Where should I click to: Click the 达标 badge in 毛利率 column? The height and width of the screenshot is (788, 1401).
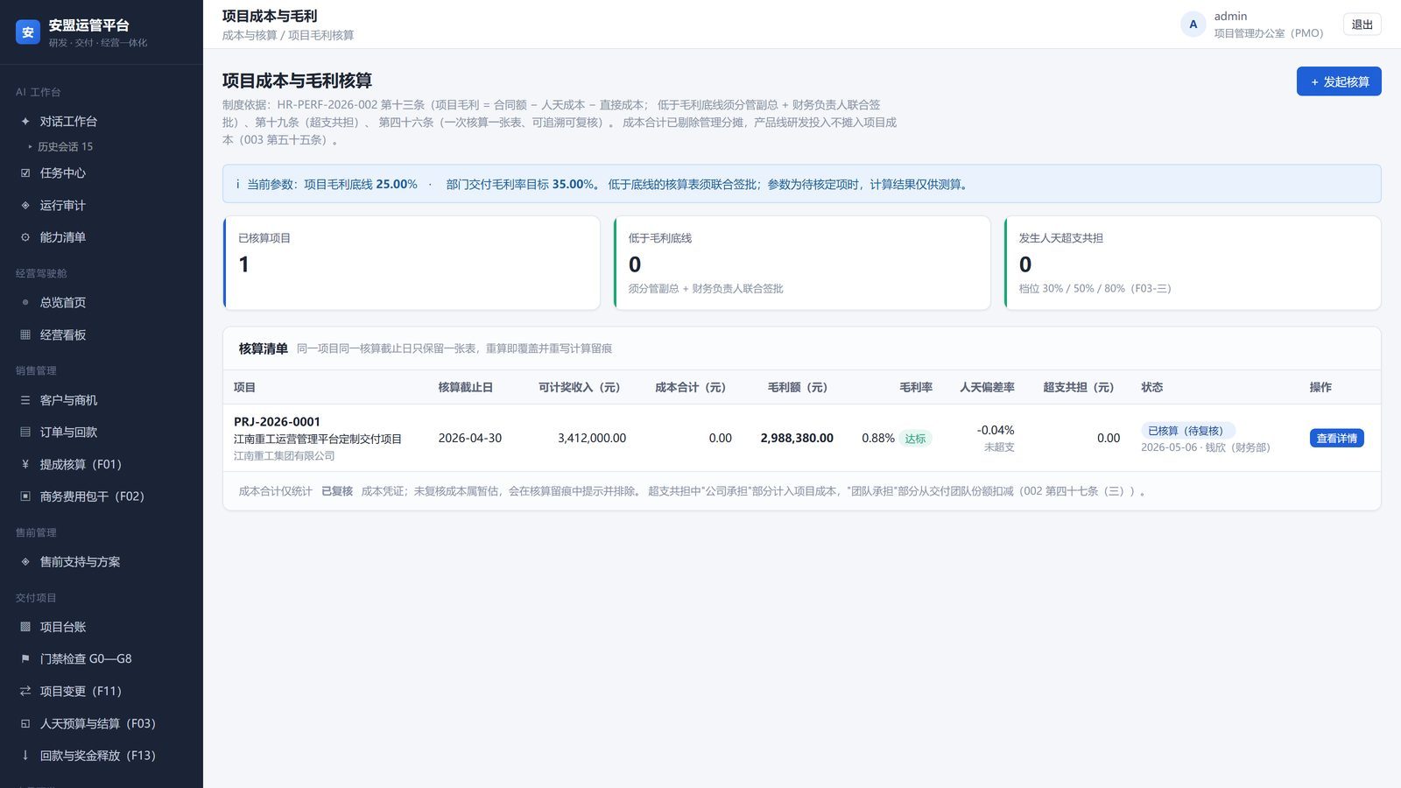[915, 439]
